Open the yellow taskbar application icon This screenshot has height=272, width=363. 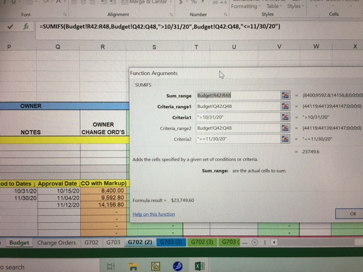(x=155, y=266)
